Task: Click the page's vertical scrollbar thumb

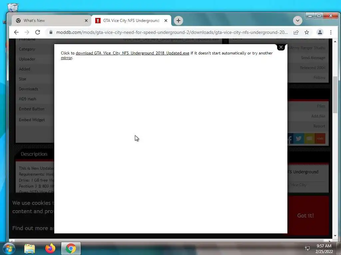Action: (x=335, y=95)
